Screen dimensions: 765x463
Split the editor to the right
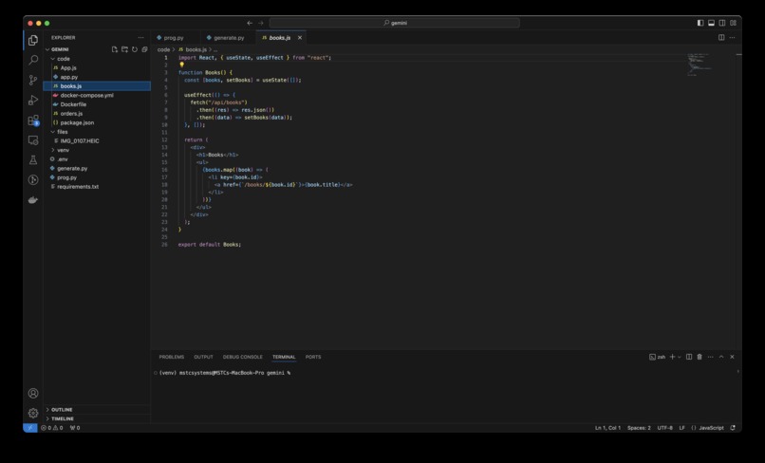tap(721, 38)
